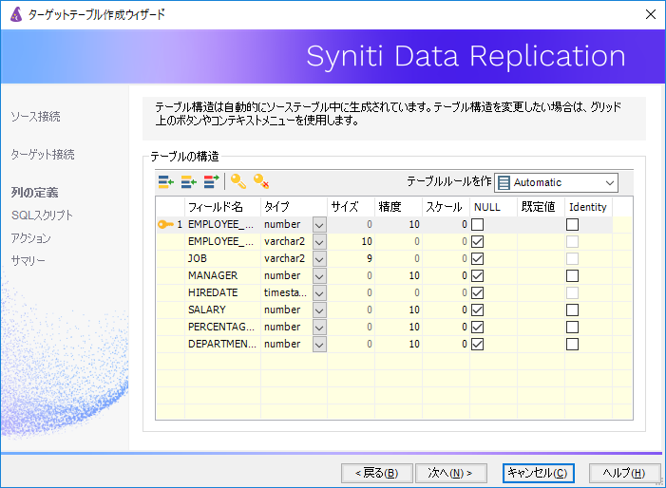
Task: Uncheck NULL for the JOB row
Action: (x=478, y=258)
